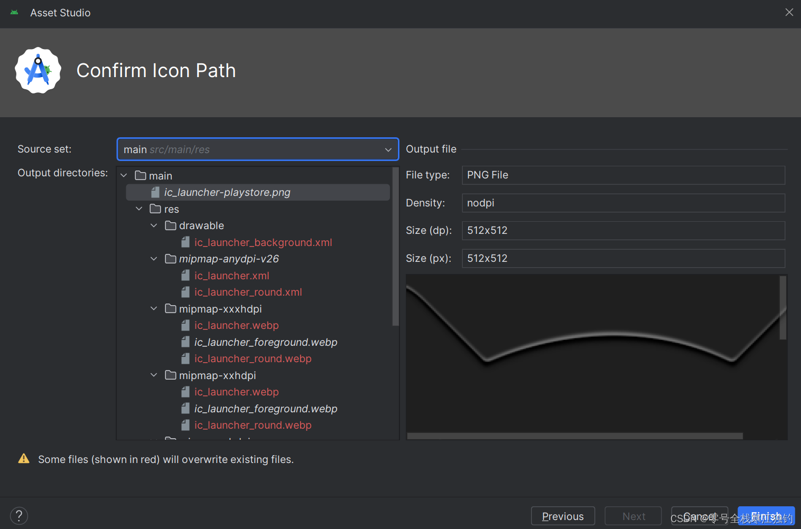801x529 pixels.
Task: Close the Asset Studio dialog
Action: click(789, 12)
